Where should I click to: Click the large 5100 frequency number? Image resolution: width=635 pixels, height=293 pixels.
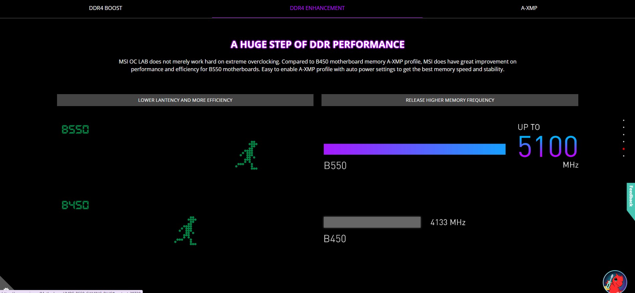coord(548,147)
